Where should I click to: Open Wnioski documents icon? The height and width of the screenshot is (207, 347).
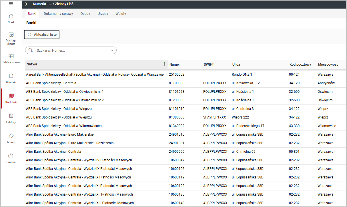[11, 76]
